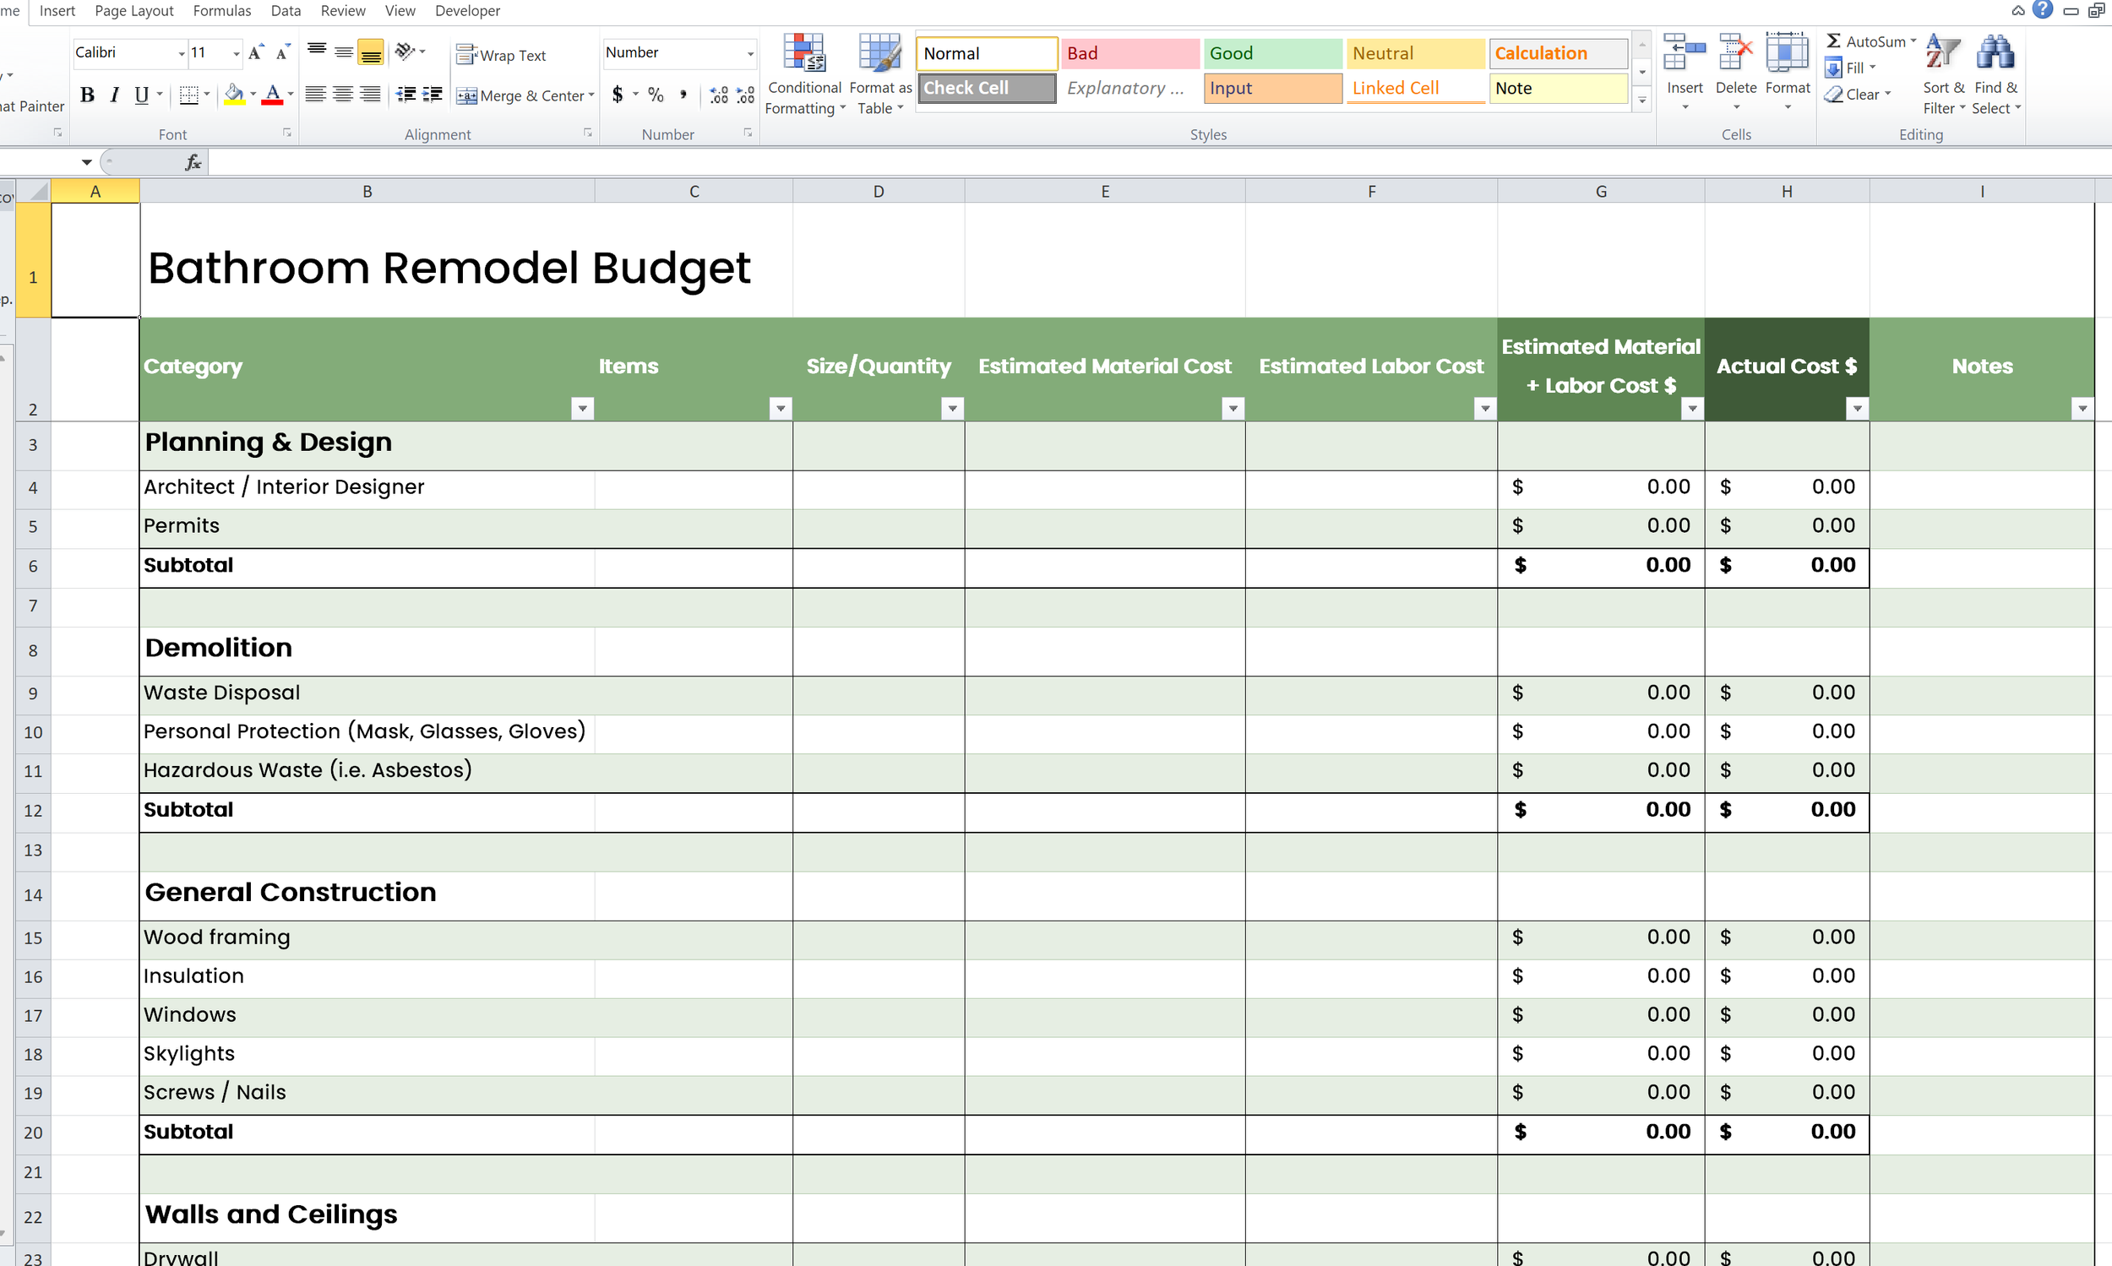This screenshot has height=1266, width=2112.
Task: Toggle italic formatting button
Action: pyautogui.click(x=114, y=95)
